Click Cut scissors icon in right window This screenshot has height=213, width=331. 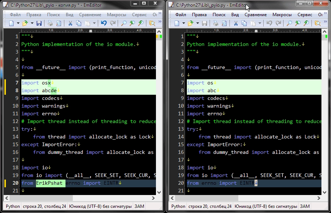point(236,23)
